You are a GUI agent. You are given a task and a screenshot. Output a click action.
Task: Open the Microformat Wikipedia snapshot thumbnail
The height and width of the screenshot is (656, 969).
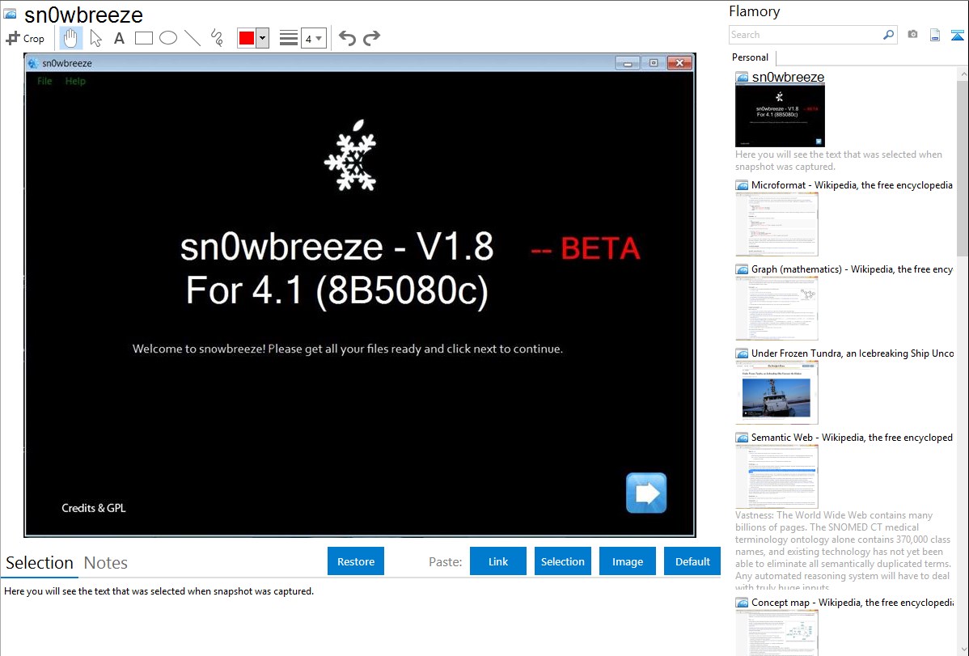click(x=776, y=224)
